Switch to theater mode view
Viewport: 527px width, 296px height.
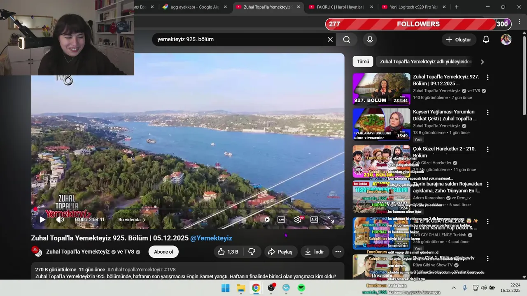(x=314, y=220)
